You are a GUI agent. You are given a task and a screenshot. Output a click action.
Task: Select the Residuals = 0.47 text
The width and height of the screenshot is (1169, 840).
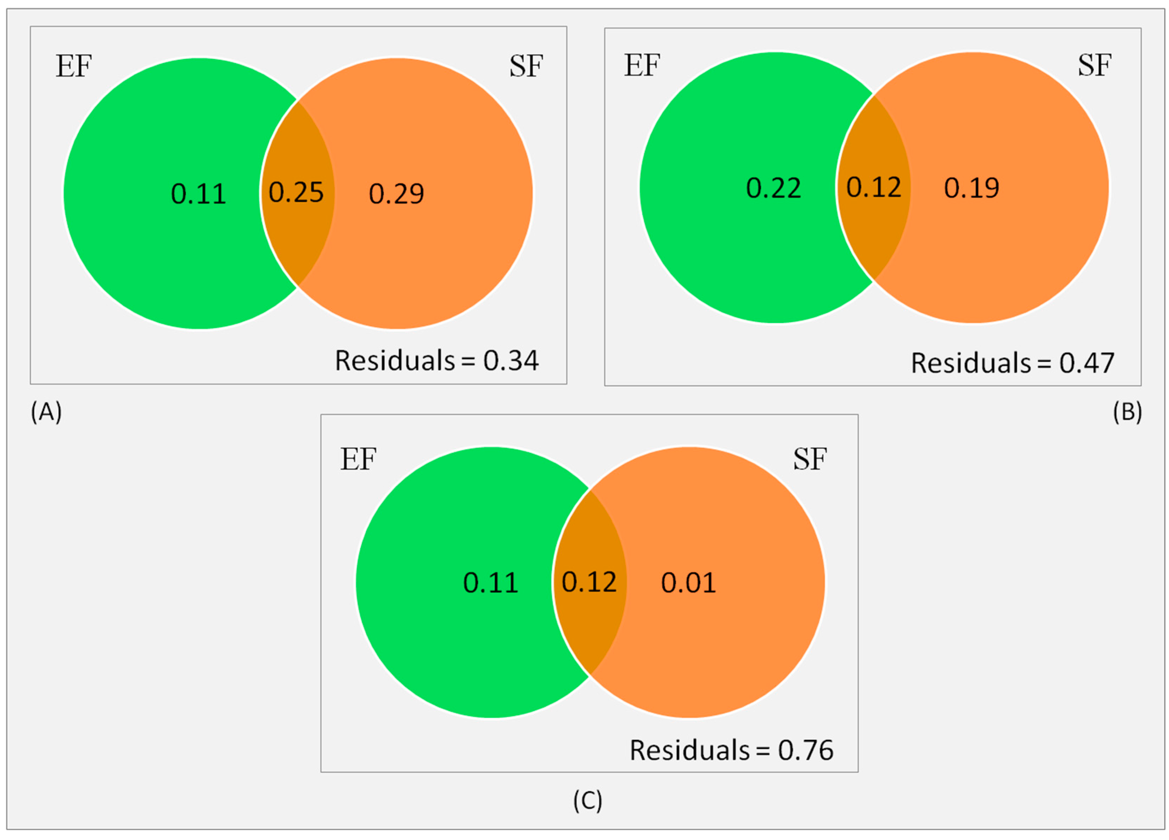1013,363
